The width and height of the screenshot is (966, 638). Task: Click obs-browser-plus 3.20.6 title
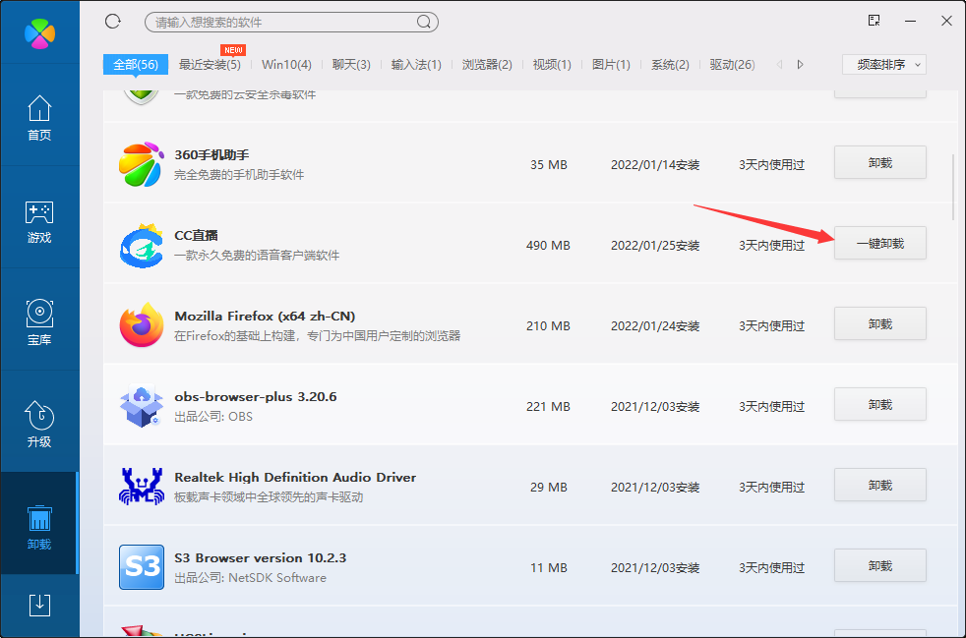pyautogui.click(x=256, y=396)
